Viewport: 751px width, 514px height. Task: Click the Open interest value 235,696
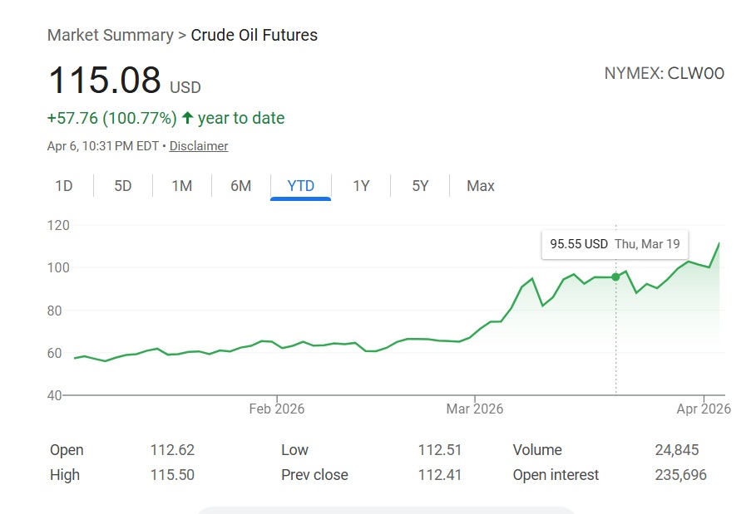pos(680,475)
